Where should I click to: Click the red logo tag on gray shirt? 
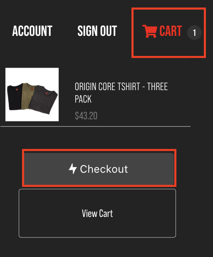[x=47, y=93]
